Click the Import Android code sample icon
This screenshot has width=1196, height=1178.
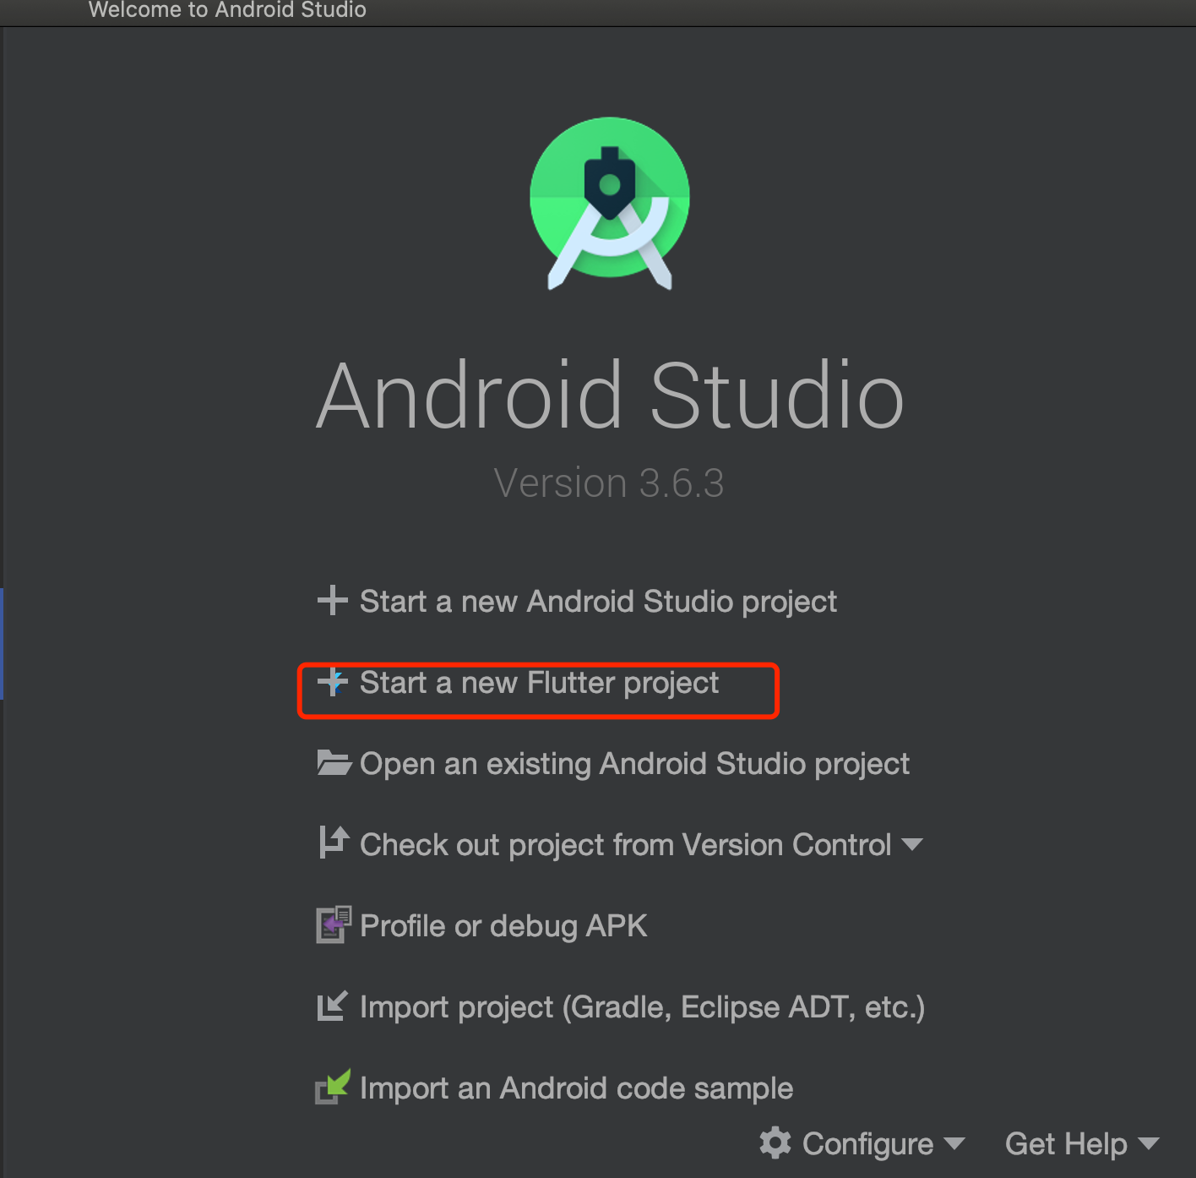click(333, 1087)
